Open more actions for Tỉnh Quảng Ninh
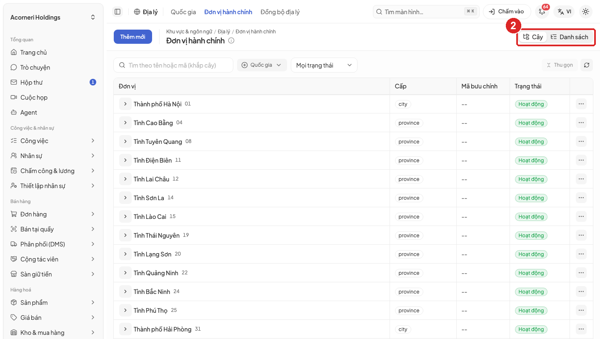600x339 pixels. coord(581,273)
